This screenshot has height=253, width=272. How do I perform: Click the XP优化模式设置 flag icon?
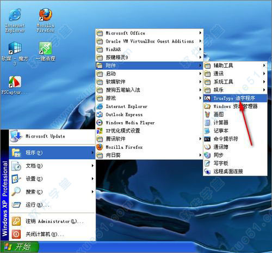tap(100, 131)
